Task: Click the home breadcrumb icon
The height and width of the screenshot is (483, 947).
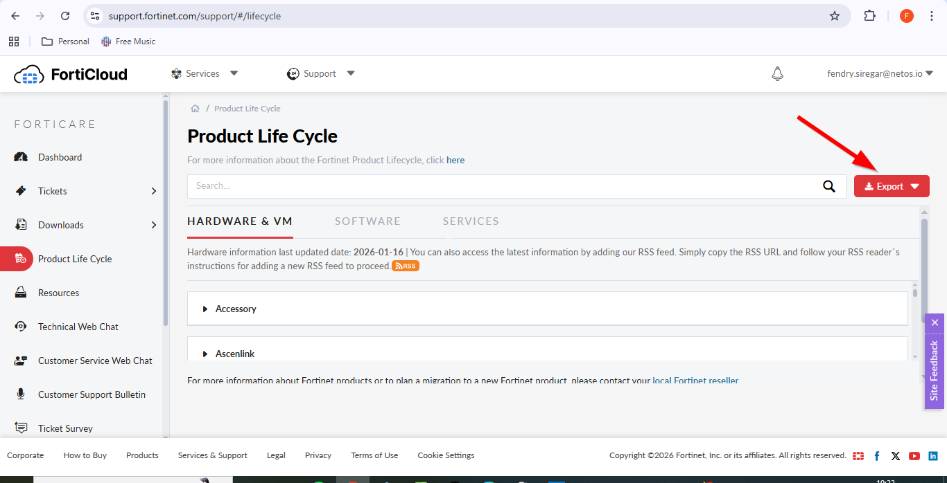Action: 196,109
